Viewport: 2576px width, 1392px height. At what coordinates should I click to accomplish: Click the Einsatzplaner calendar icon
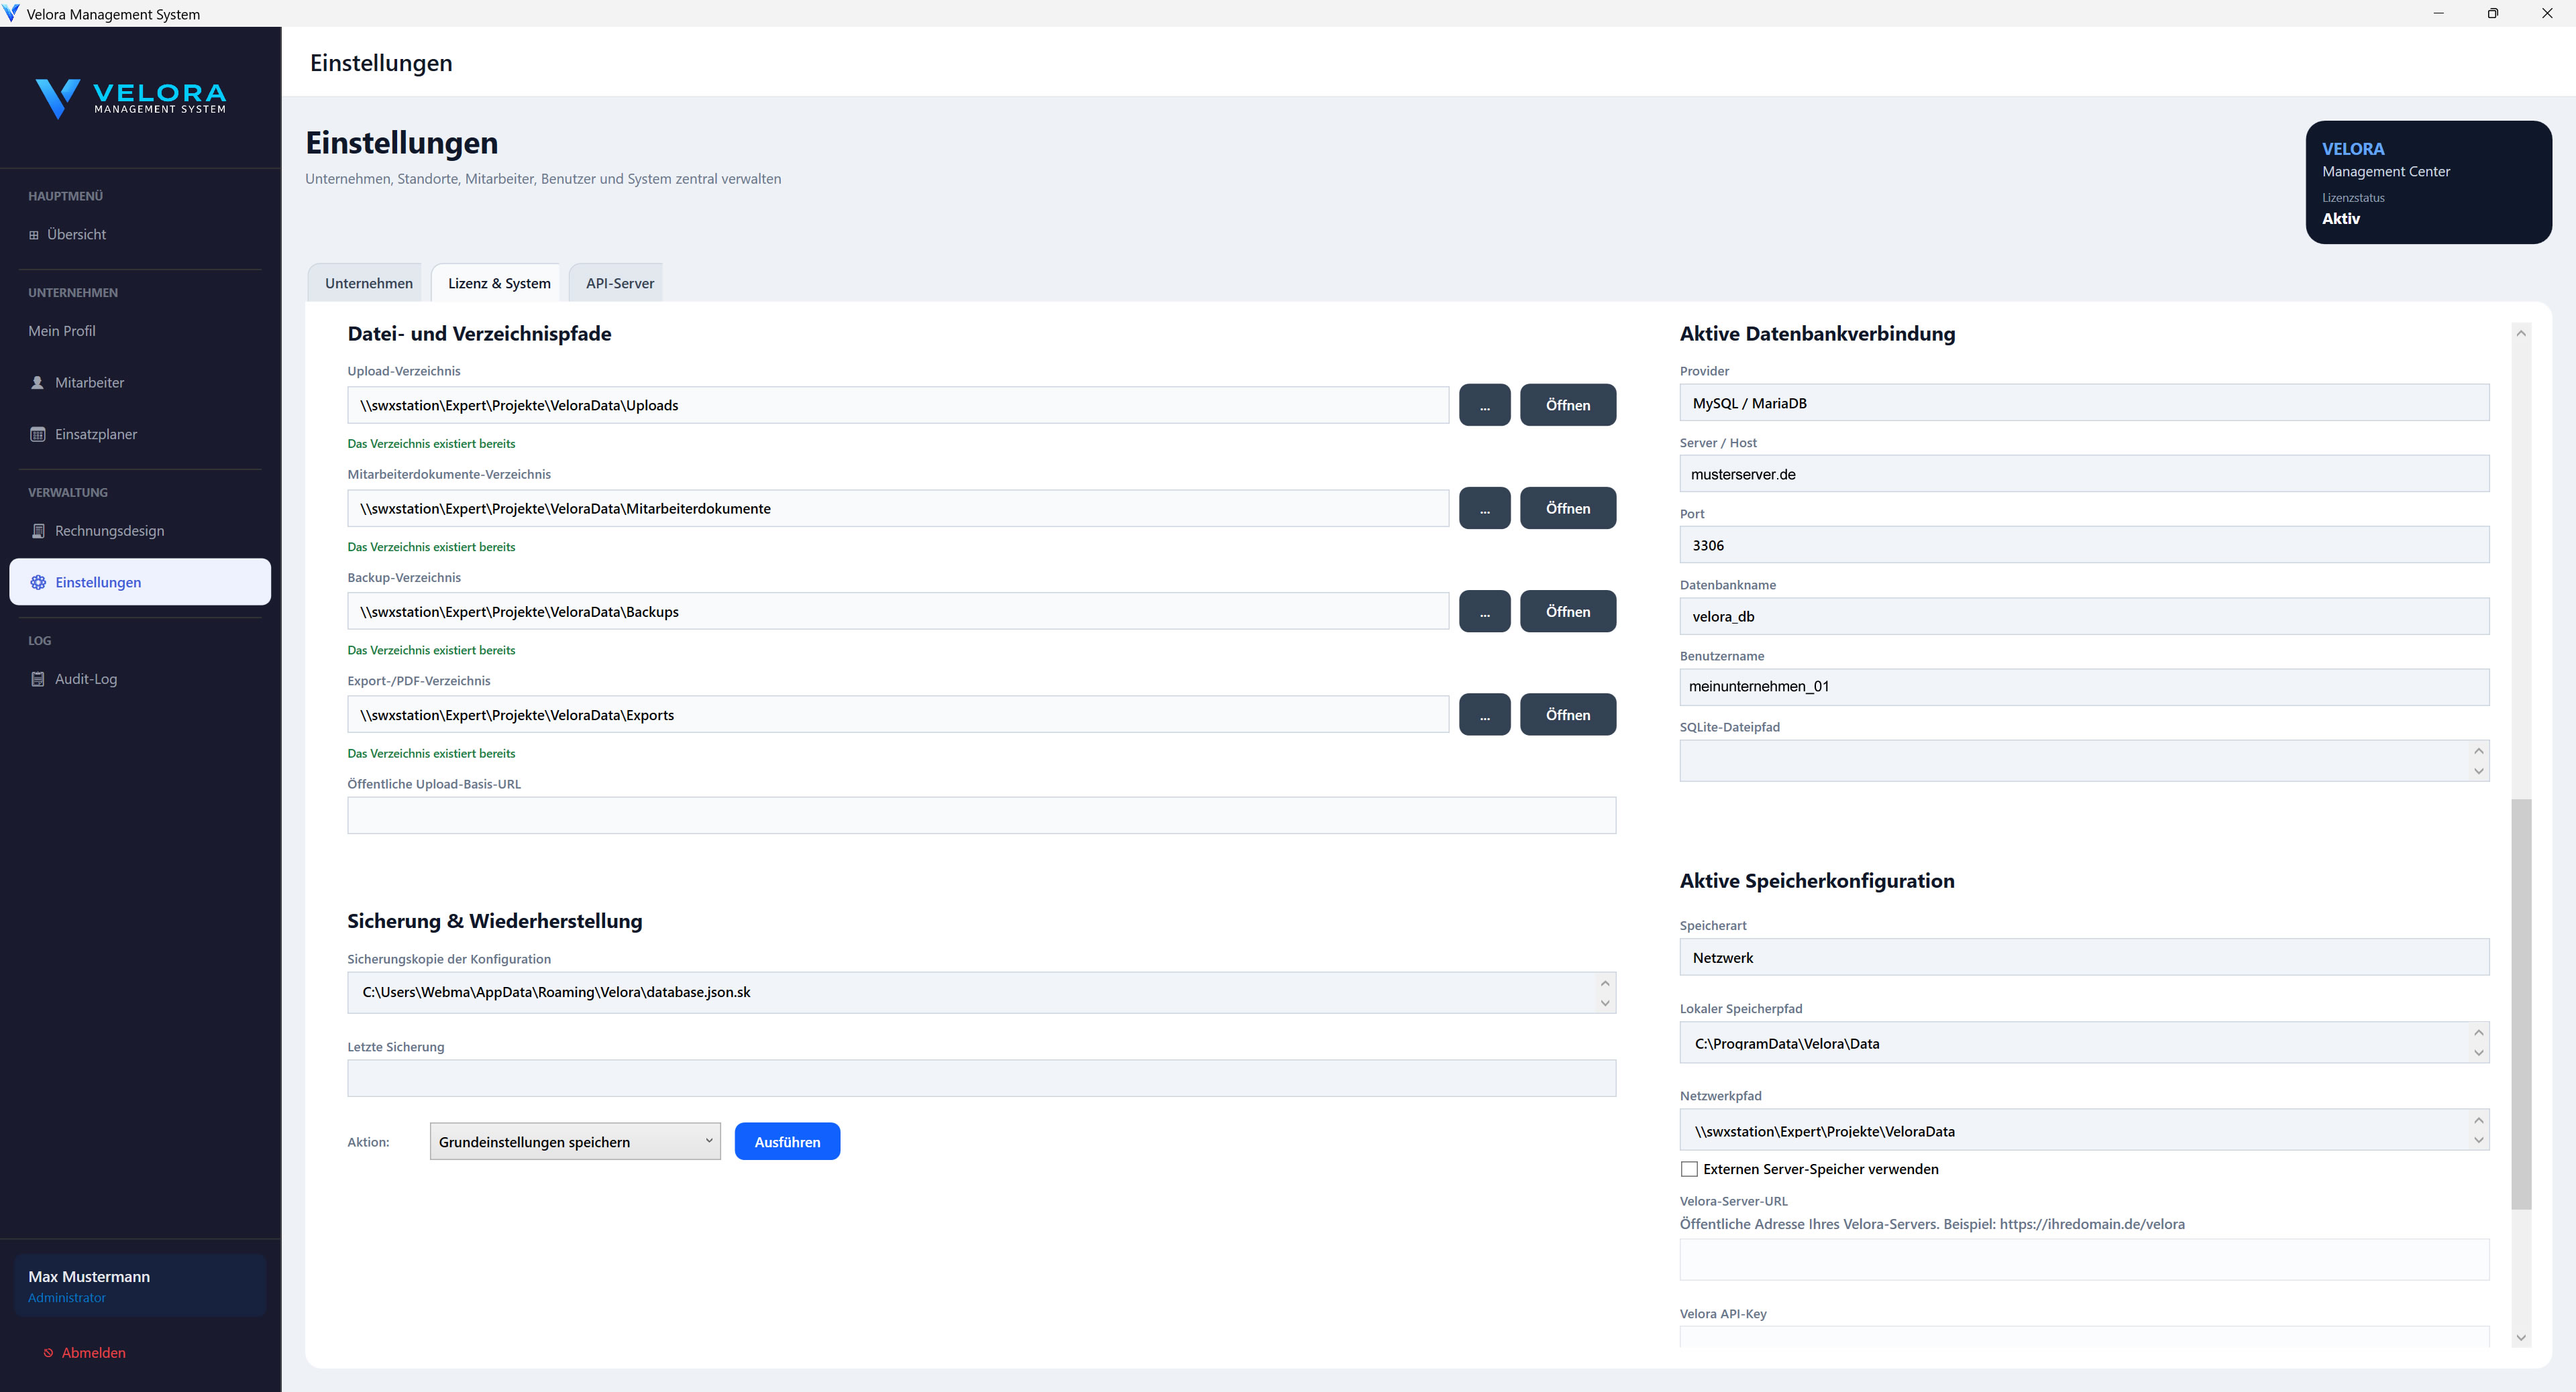coord(38,434)
